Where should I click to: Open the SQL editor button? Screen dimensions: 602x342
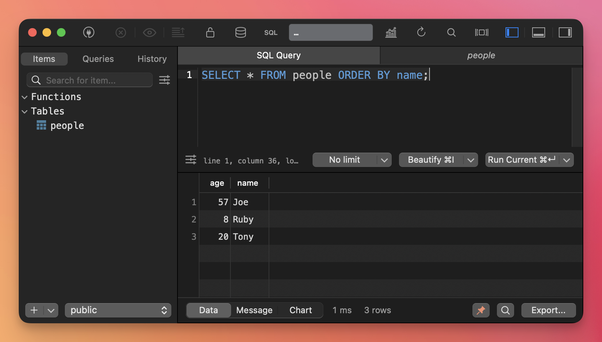(x=271, y=32)
